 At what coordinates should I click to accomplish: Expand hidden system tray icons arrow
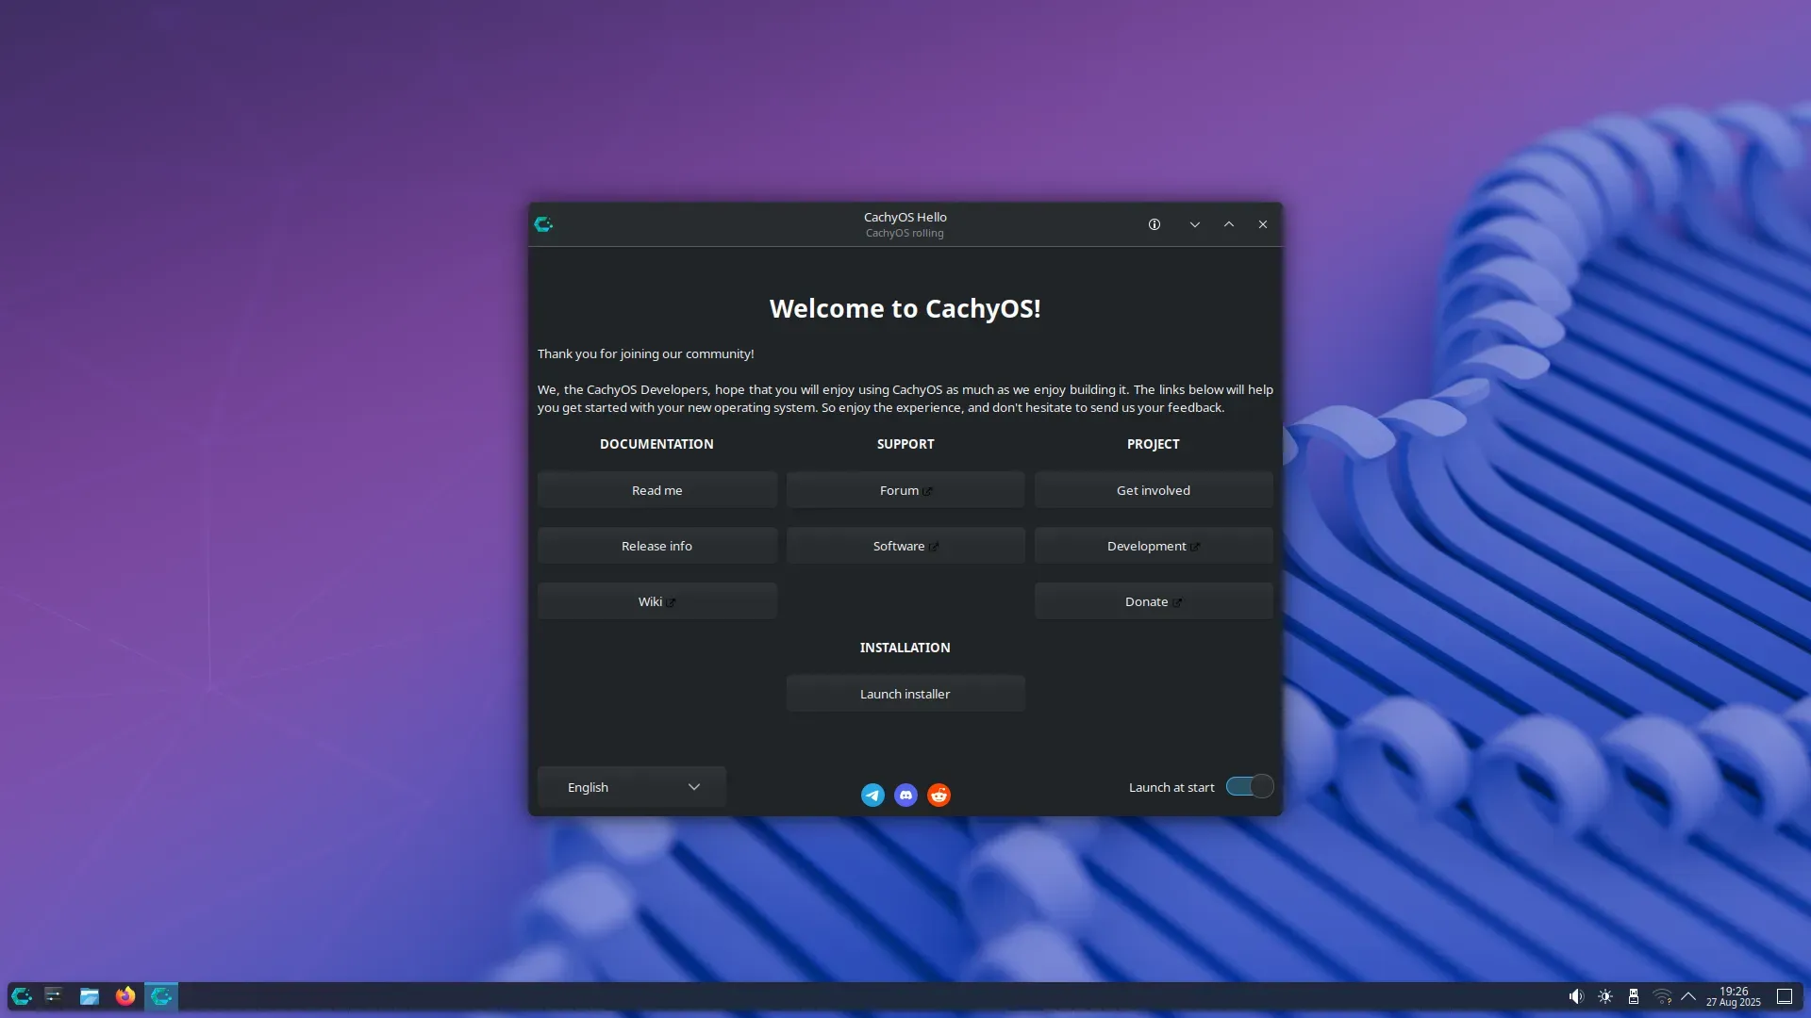(1688, 996)
